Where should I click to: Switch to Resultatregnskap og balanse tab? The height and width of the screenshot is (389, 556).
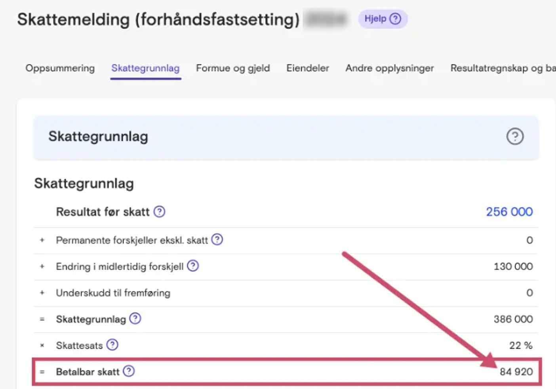[x=503, y=68]
